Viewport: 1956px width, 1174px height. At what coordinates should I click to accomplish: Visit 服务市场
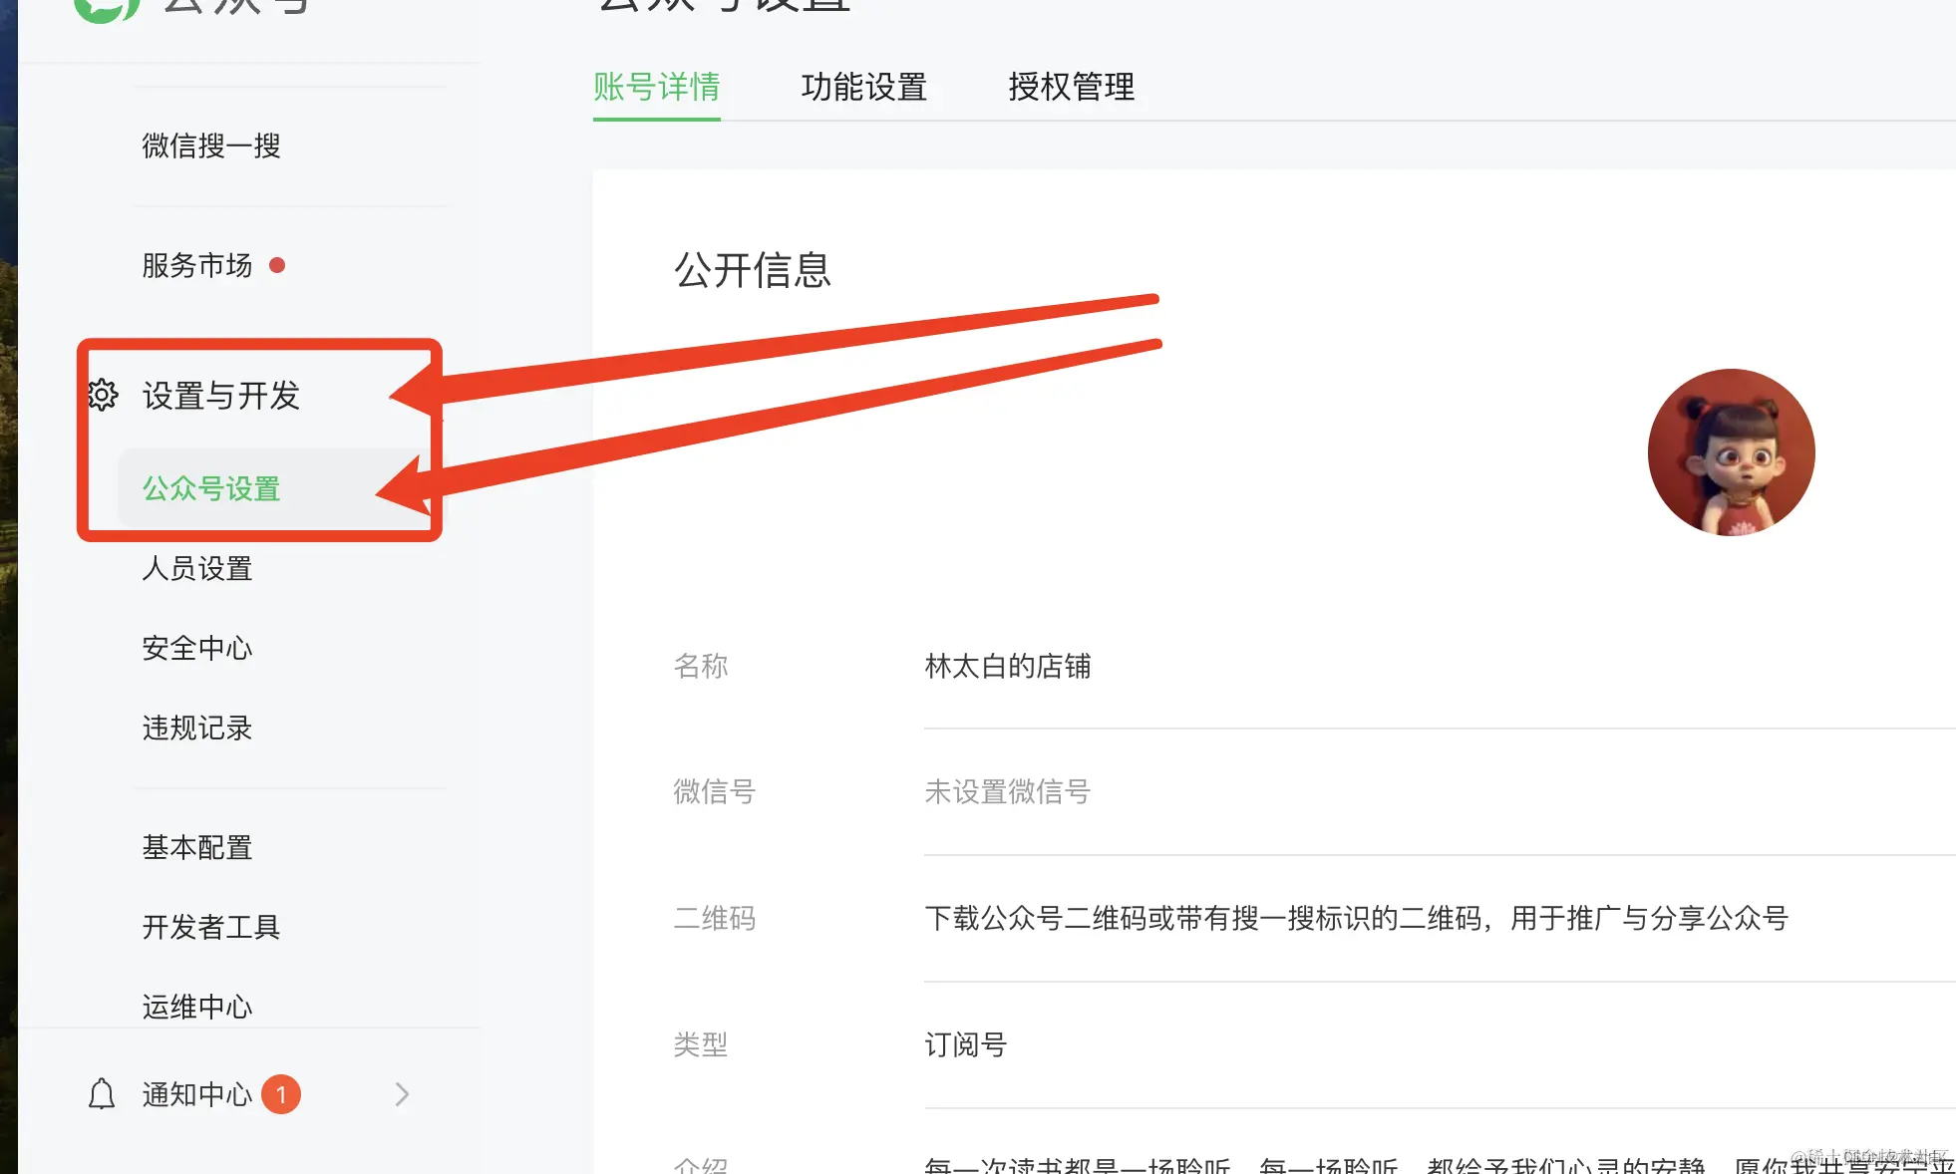(x=196, y=266)
